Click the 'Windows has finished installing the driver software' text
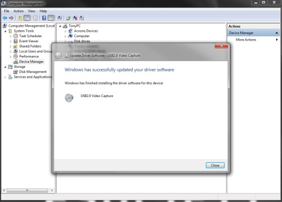 [x=114, y=83]
